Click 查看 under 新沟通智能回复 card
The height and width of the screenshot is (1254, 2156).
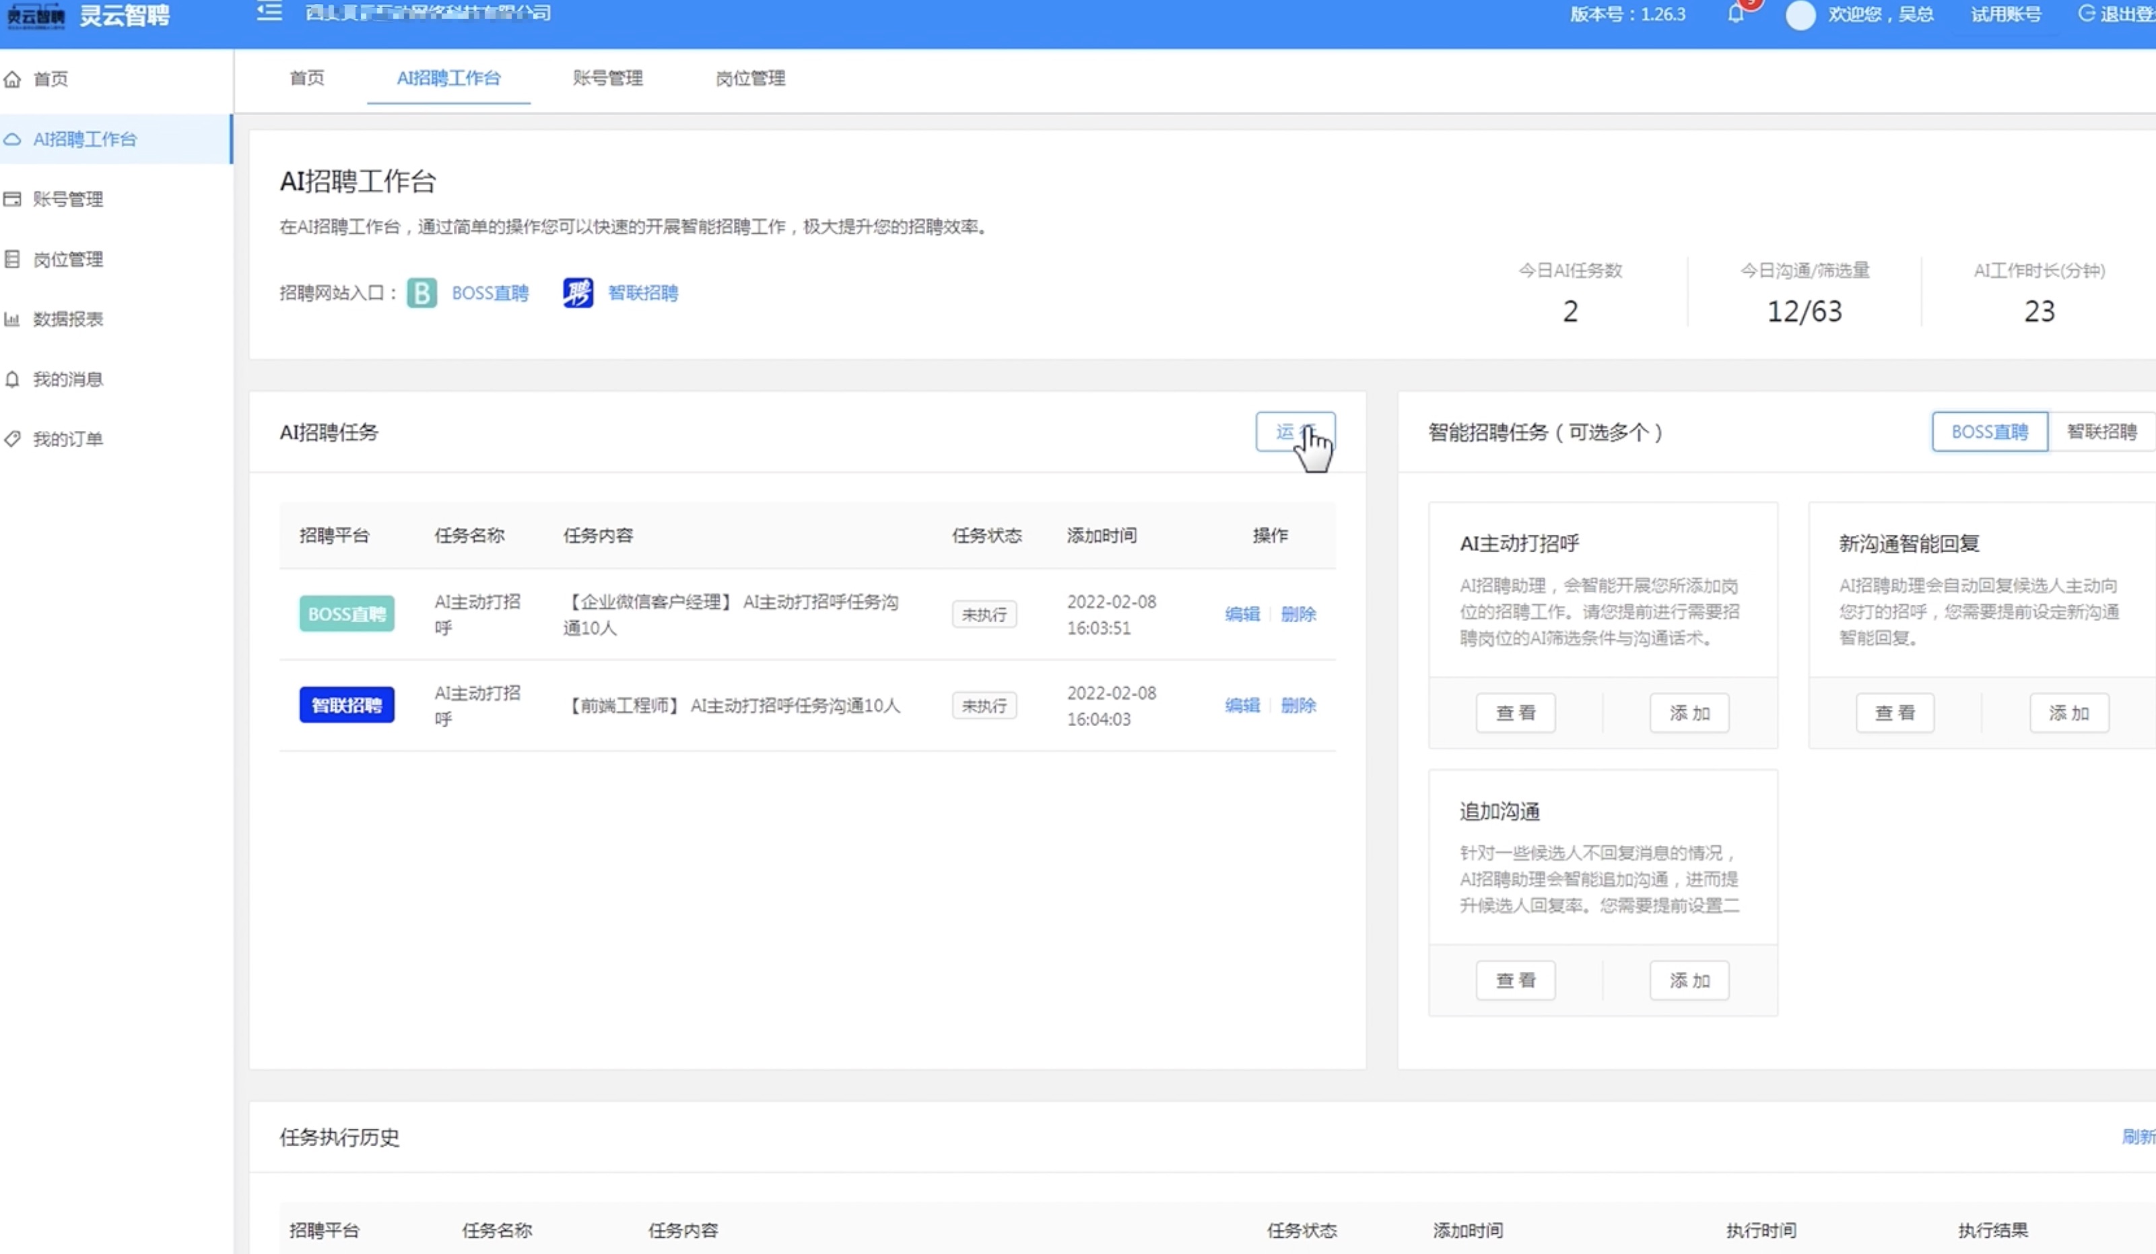[x=1895, y=713]
